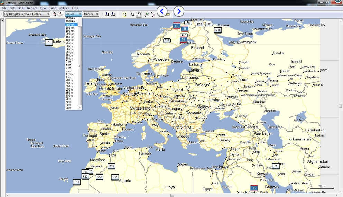Choose 10 km from scale list
This screenshot has width=343, height=197.
pos(72,59)
